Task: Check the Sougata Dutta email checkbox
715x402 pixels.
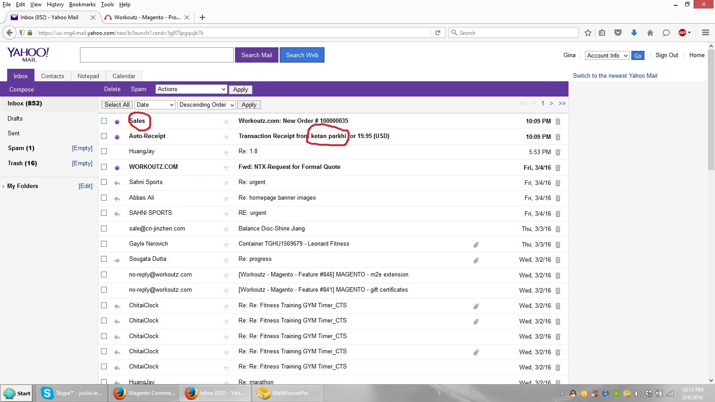Action: (104, 259)
